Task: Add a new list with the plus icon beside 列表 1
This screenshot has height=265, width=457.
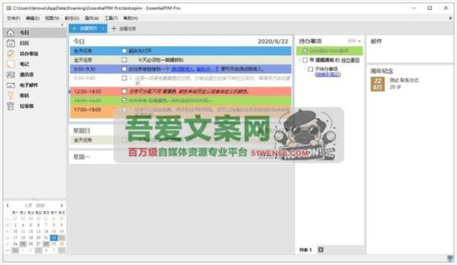Action: [x=321, y=250]
